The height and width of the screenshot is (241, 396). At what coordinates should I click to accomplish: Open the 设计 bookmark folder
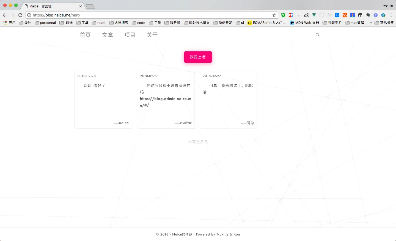[x=25, y=23]
